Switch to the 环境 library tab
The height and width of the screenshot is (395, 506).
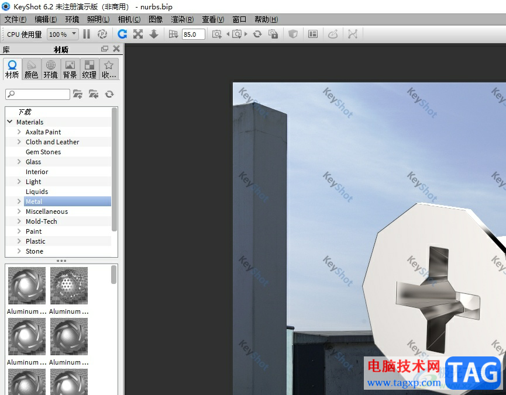click(51, 69)
